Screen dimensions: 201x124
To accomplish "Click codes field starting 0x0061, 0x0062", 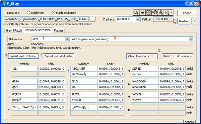I will coord(111,74).
